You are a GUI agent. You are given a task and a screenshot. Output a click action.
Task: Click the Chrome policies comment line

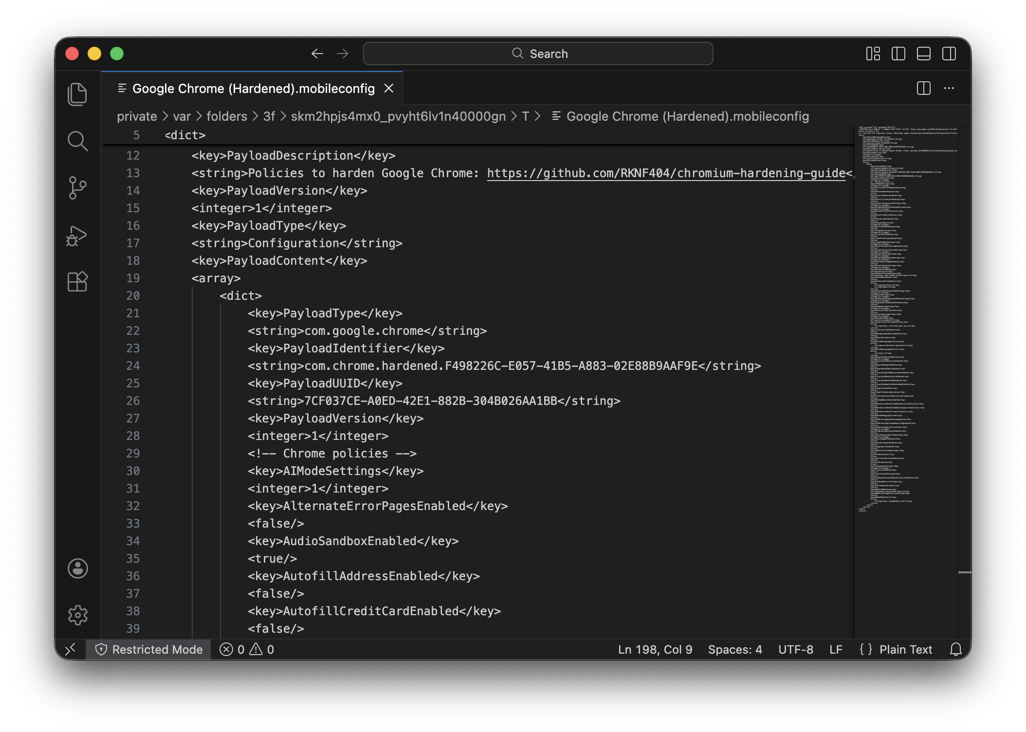332,453
